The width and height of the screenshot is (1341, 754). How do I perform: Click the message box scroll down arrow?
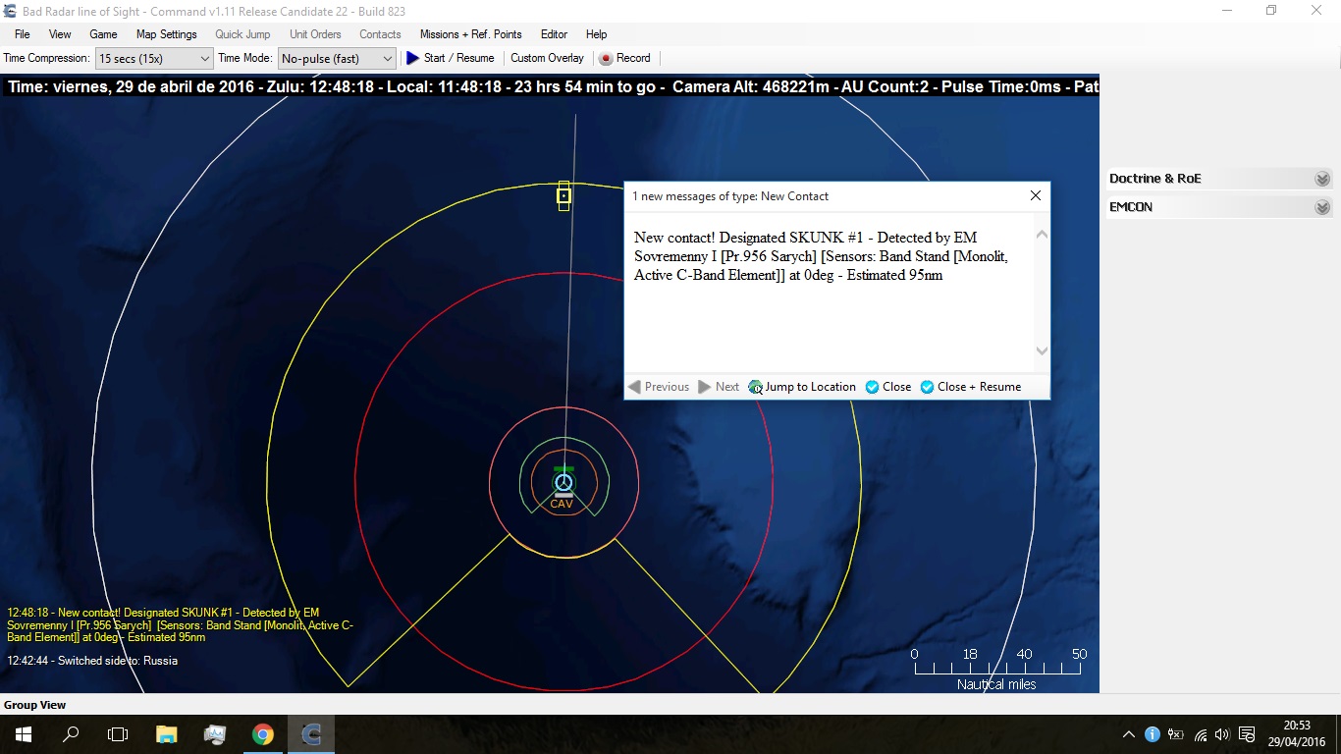[x=1042, y=350]
